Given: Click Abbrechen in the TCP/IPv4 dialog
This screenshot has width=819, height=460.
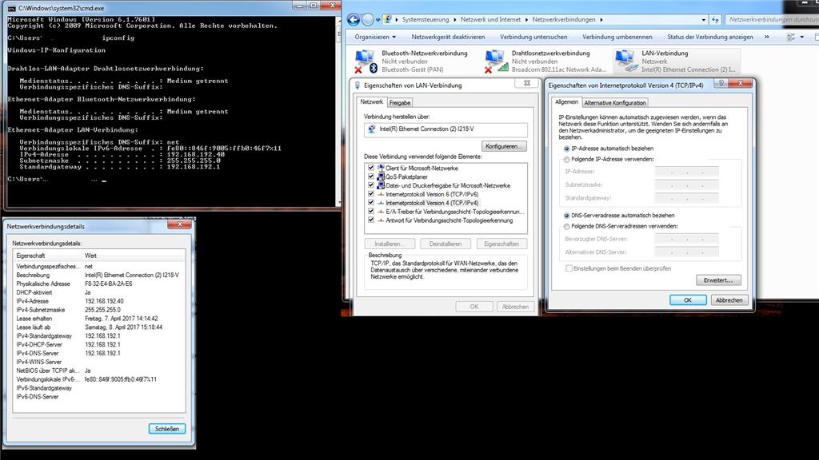Looking at the screenshot, I should [x=729, y=300].
